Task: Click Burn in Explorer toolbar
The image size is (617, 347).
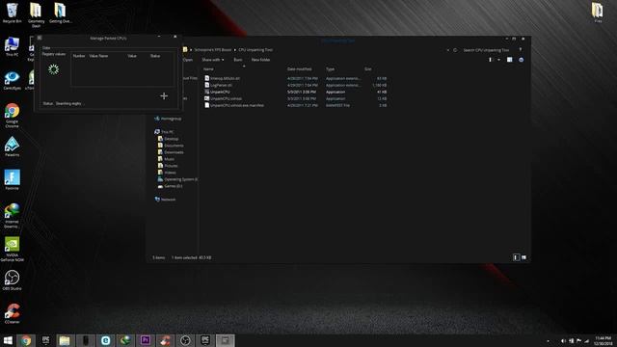Action: click(x=238, y=60)
